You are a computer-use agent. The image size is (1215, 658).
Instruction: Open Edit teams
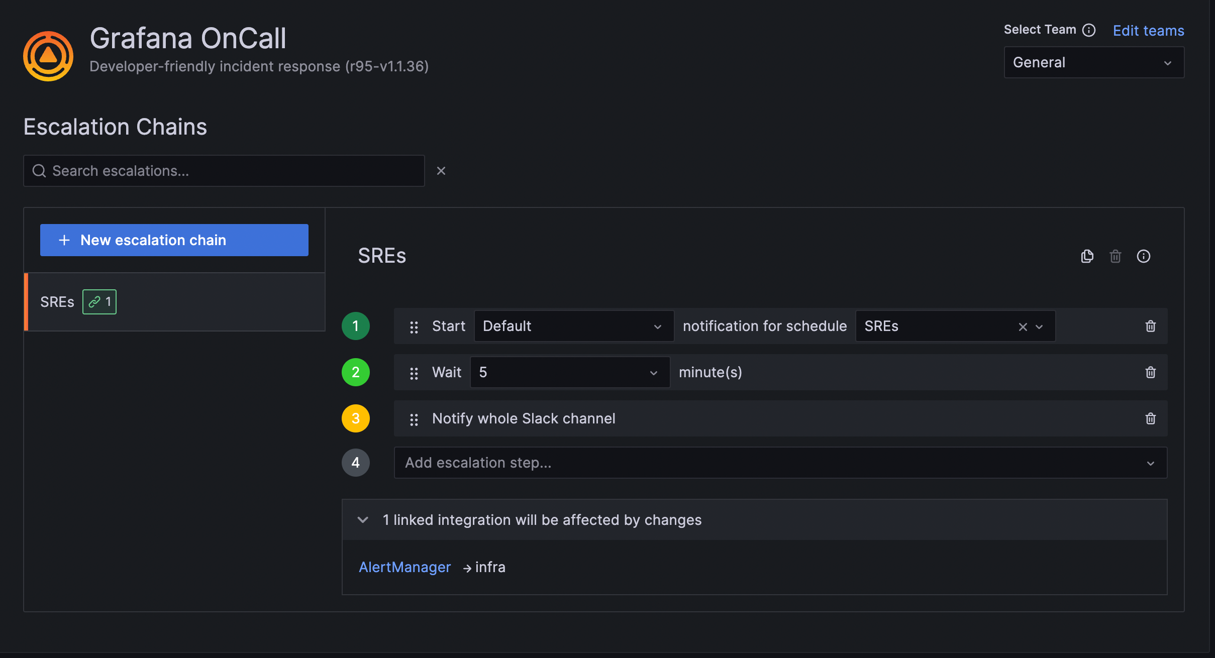tap(1148, 30)
